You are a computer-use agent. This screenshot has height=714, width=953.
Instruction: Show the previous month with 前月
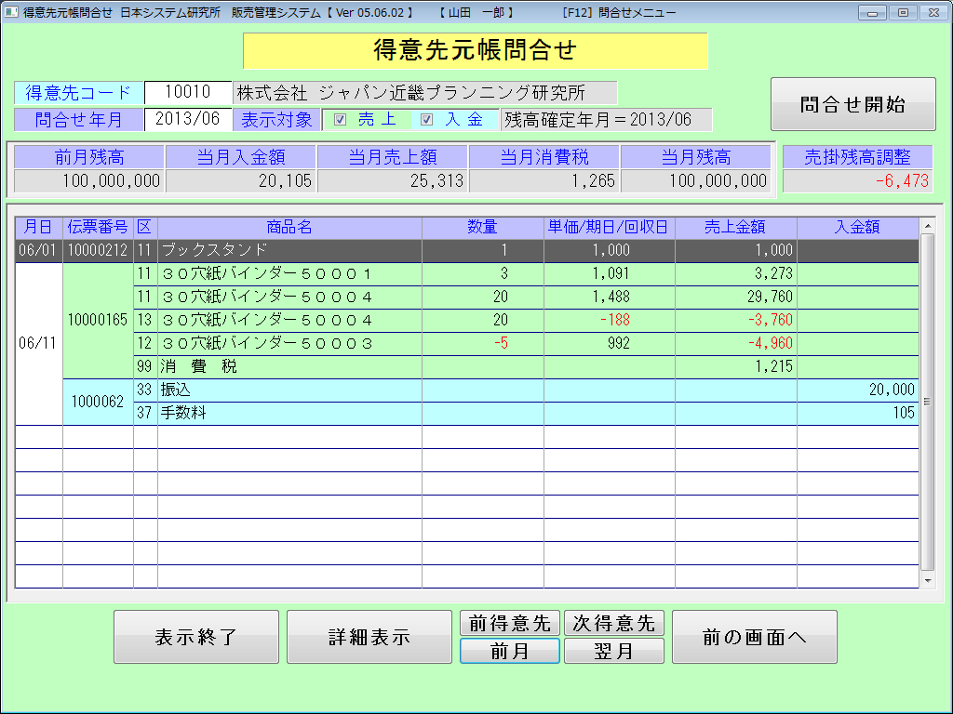pos(509,651)
